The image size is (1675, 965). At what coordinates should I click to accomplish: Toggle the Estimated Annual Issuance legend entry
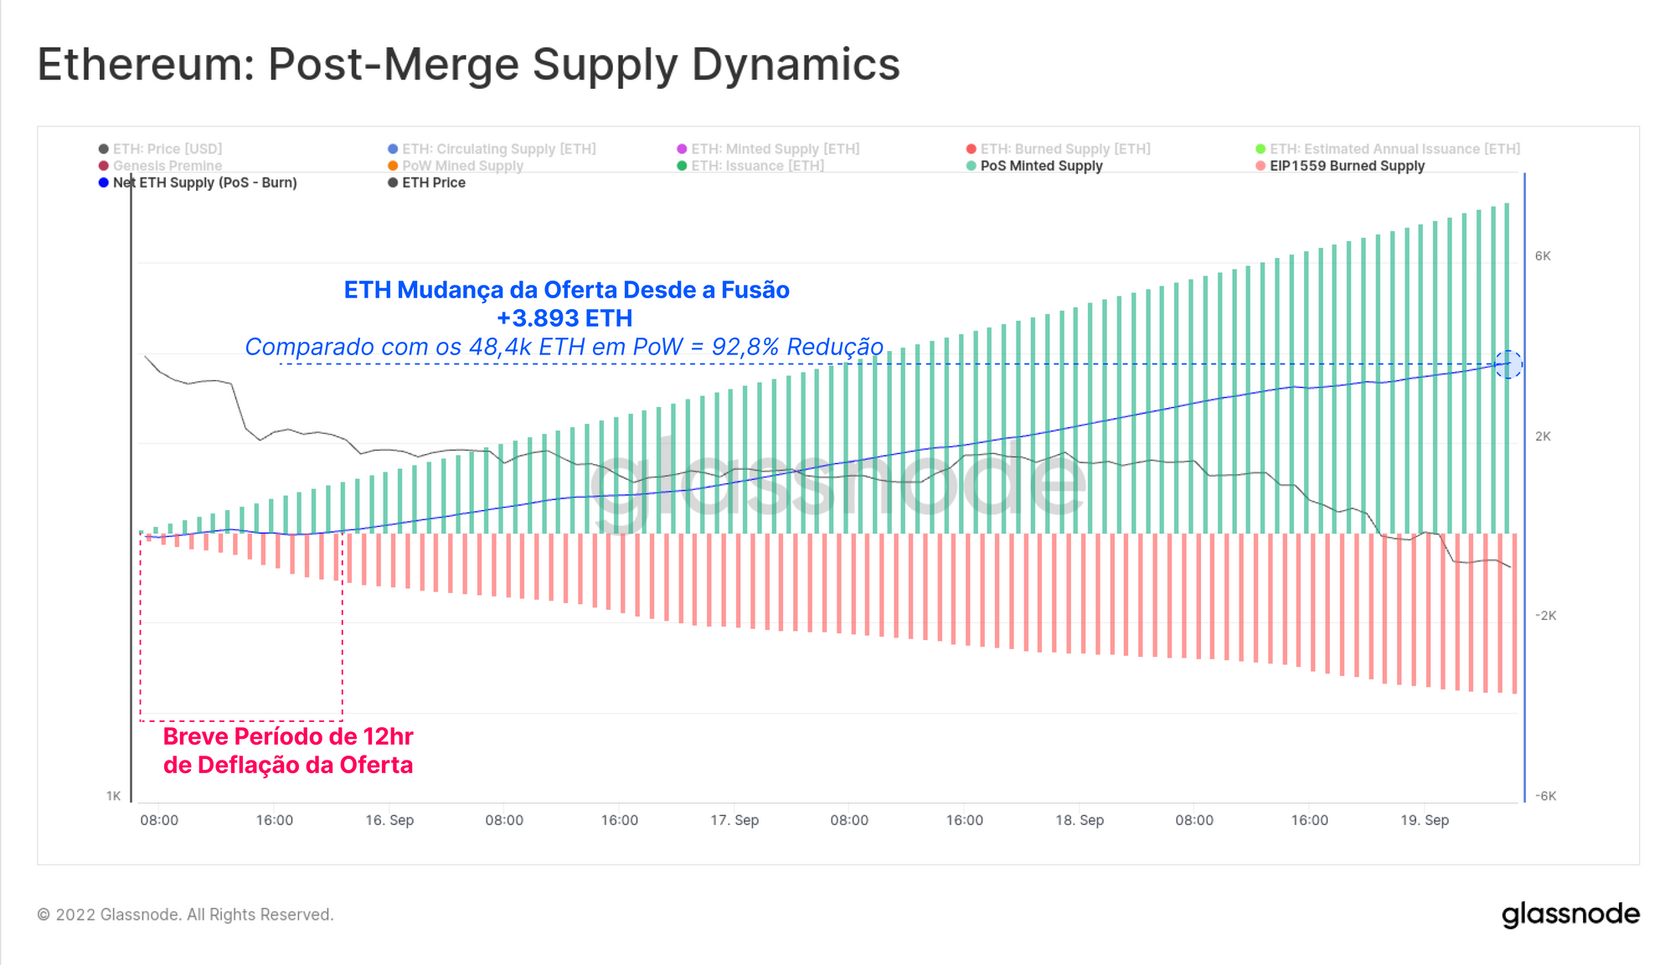[x=1394, y=149]
